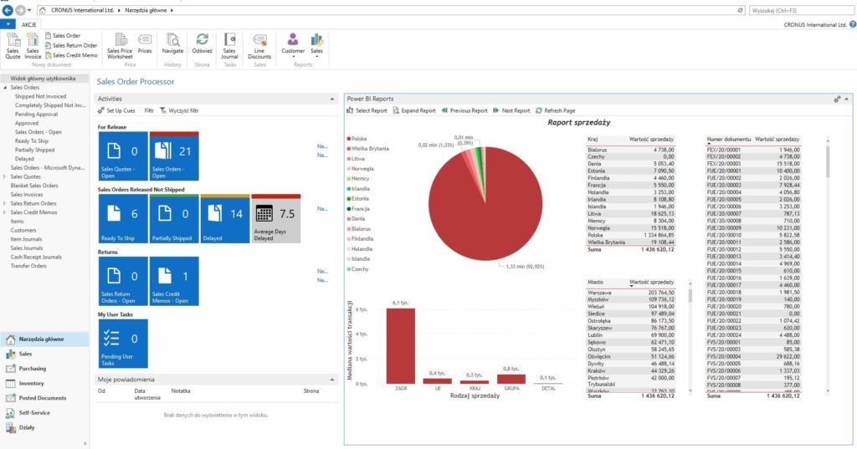This screenshot has width=857, height=449.
Task: Open Sales Return Orders - Open tile
Action: tap(123, 281)
